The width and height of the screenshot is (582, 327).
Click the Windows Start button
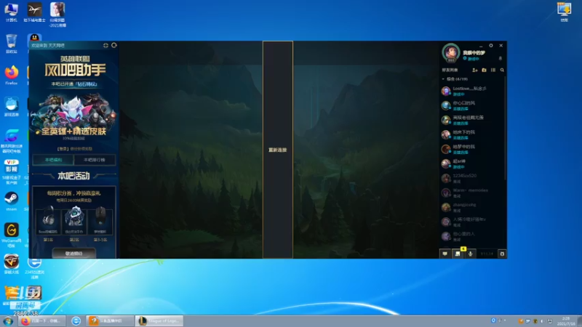(8, 321)
